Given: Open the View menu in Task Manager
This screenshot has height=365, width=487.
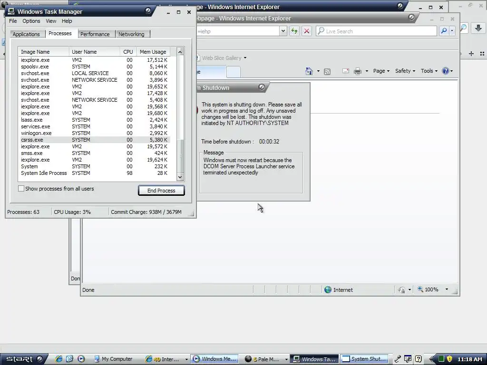Looking at the screenshot, I should pyautogui.click(x=51, y=21).
